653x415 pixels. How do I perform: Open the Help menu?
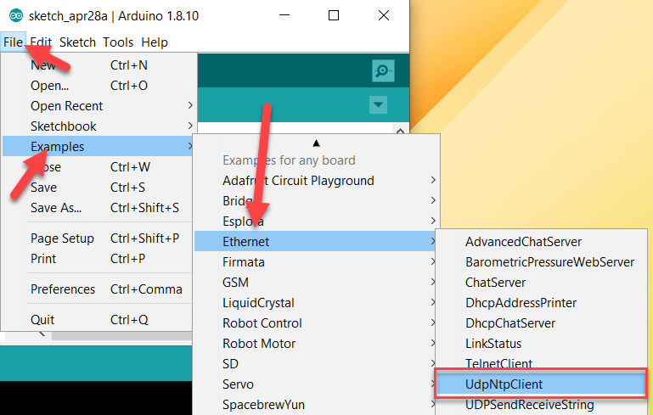[x=155, y=42]
